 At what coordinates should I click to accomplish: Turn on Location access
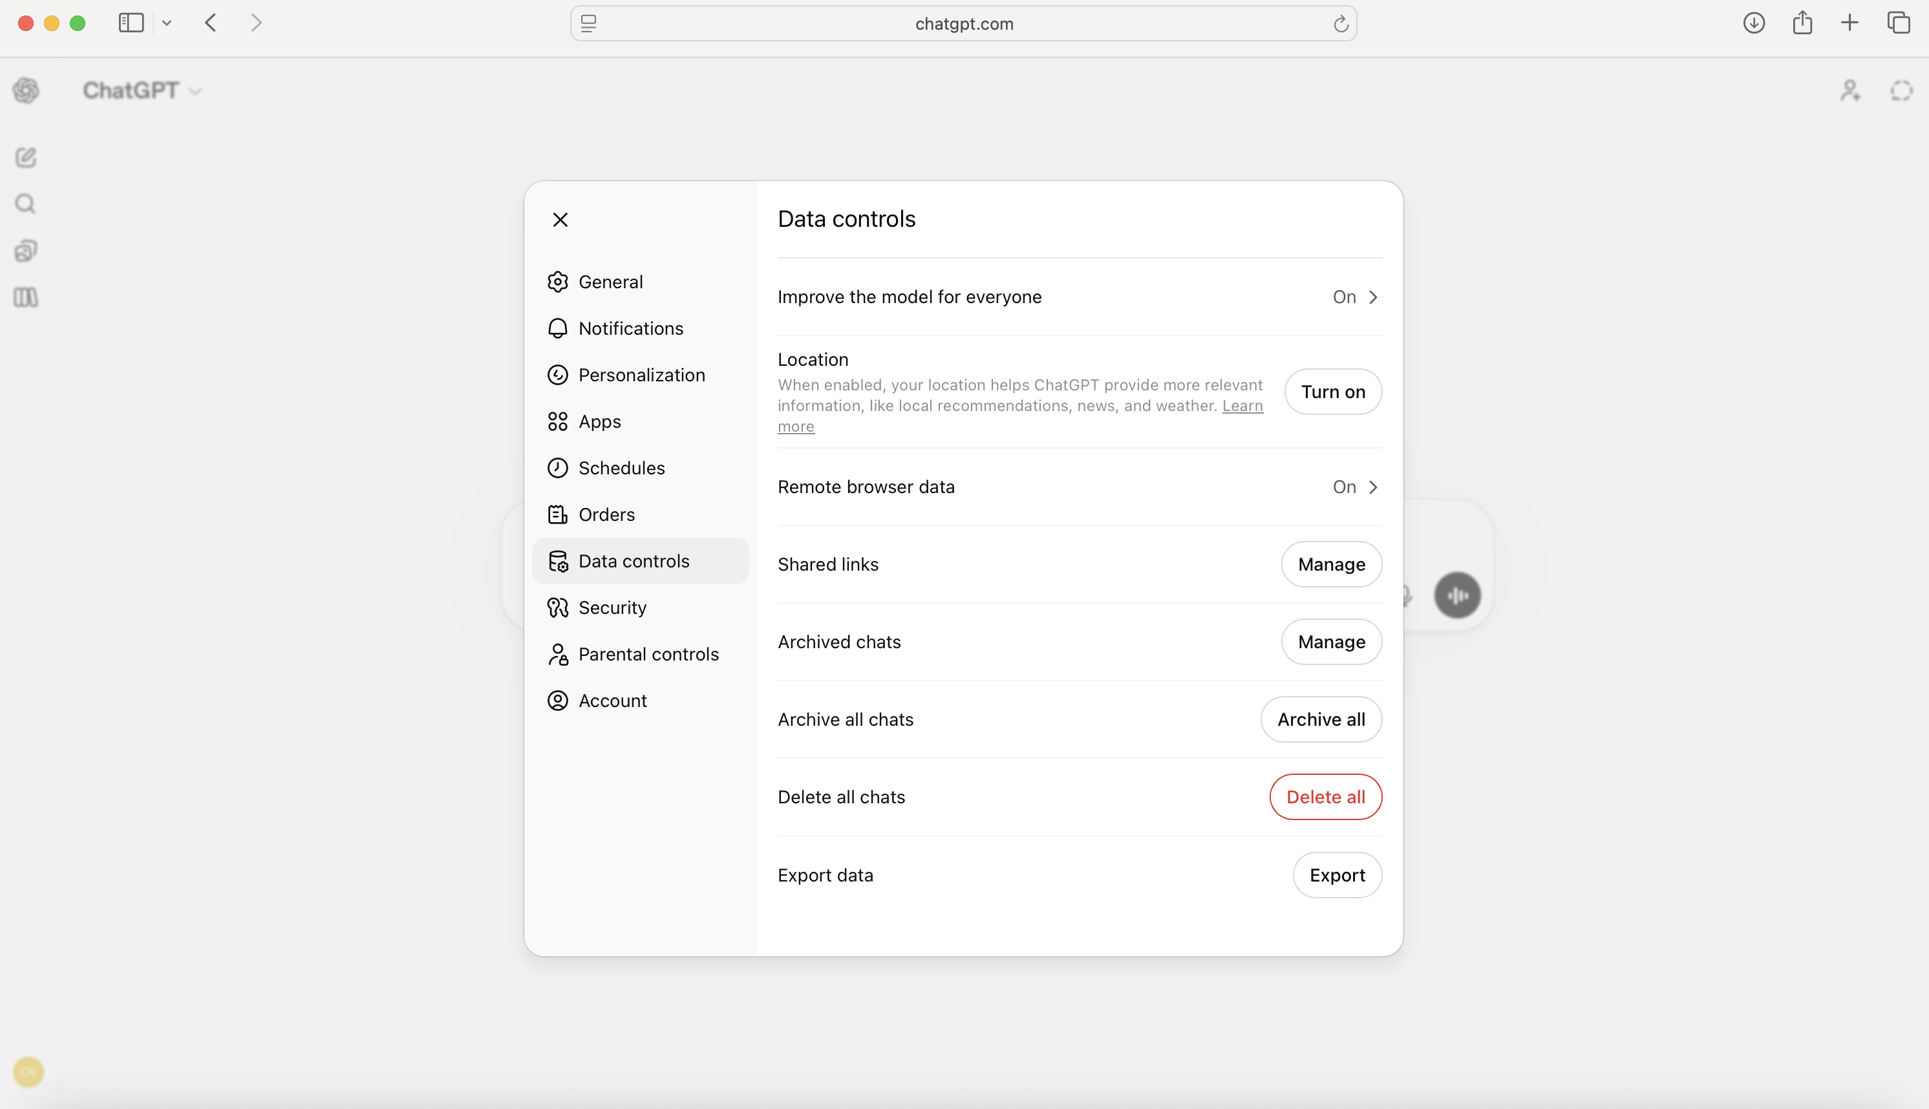coord(1332,392)
